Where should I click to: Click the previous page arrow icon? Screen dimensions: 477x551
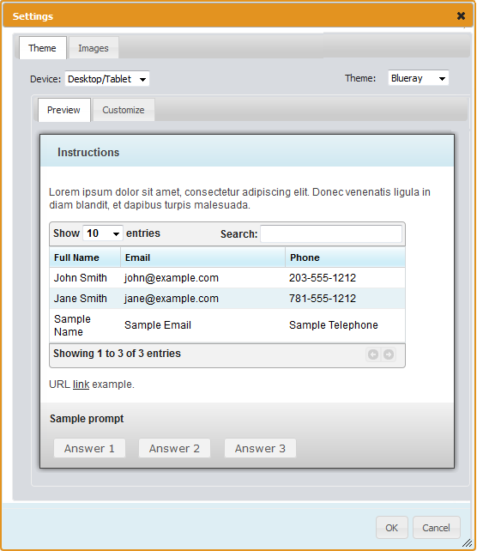(x=373, y=354)
